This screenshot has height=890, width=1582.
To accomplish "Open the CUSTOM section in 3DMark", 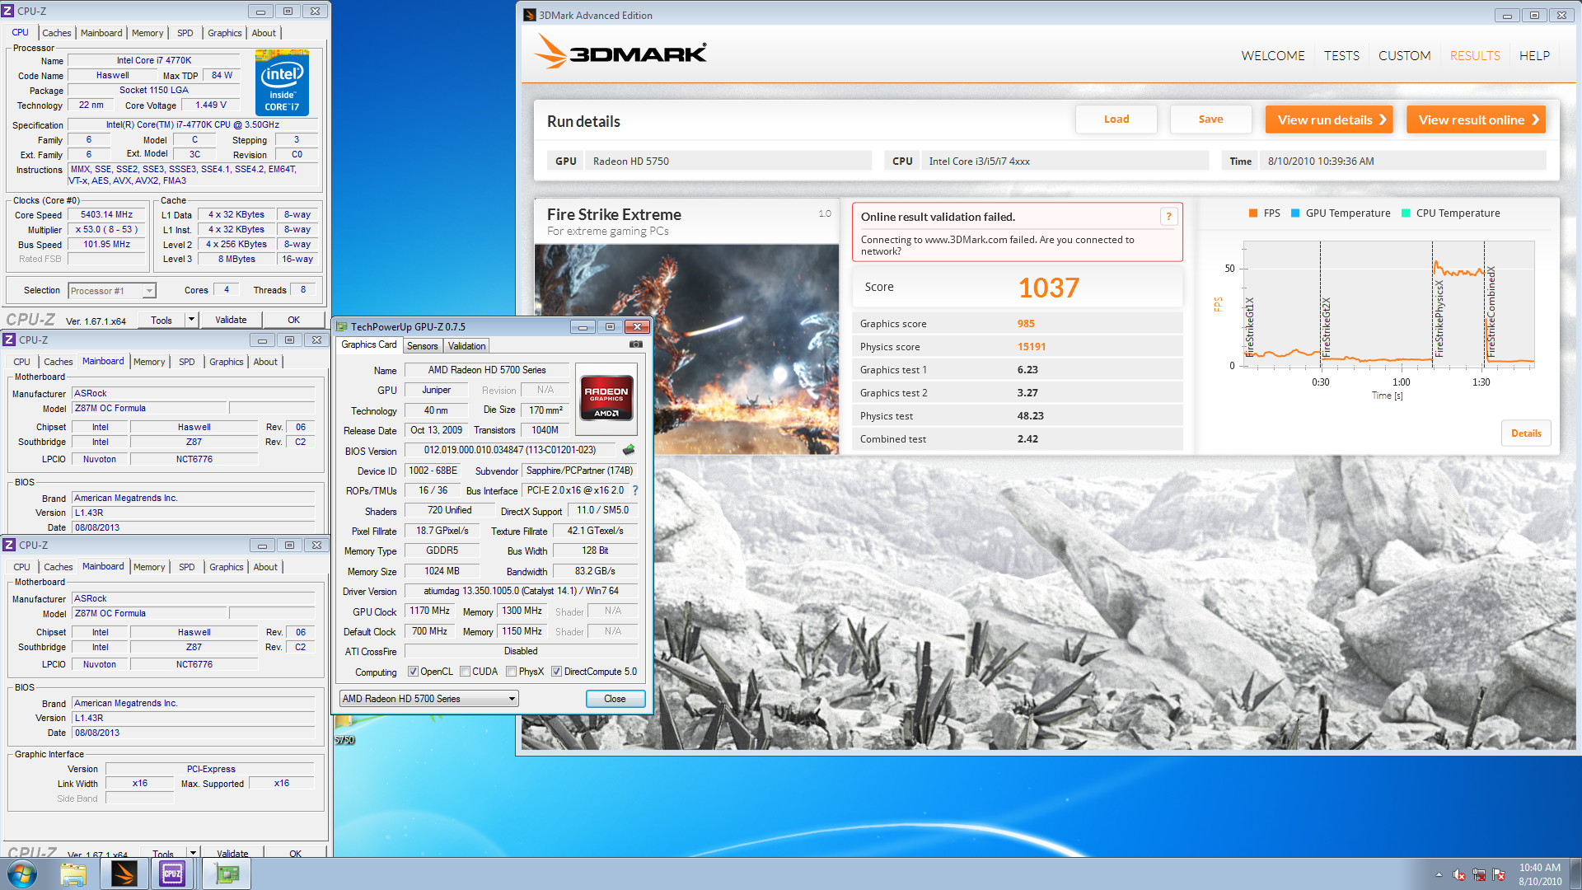I will pos(1404,55).
